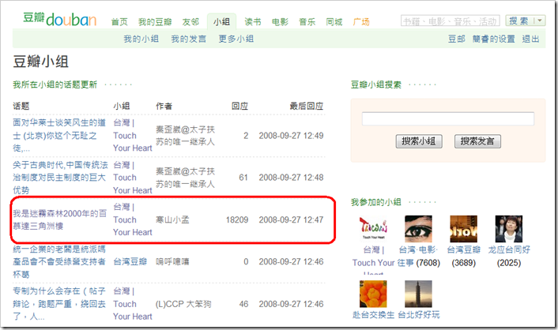Screen dimensions: 558x330
Task: Open the 龙应台同好 portrait thumbnail
Action: tap(509, 229)
